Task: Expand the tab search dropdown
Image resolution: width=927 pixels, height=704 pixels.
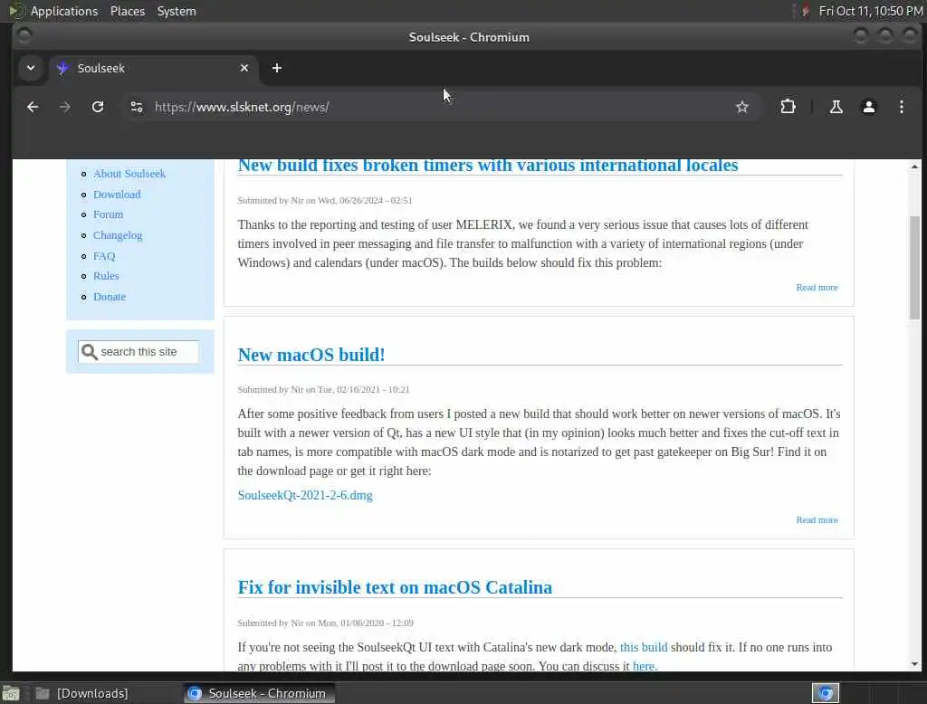Action: pyautogui.click(x=31, y=68)
